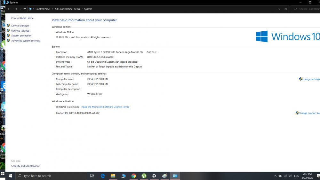Screen dimensions: 320x180
Task: Open System protection link
Action: [21, 36]
